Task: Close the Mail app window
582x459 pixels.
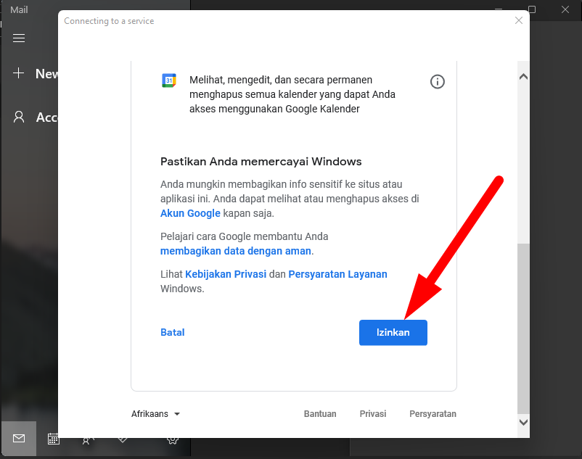Action: [565, 9]
